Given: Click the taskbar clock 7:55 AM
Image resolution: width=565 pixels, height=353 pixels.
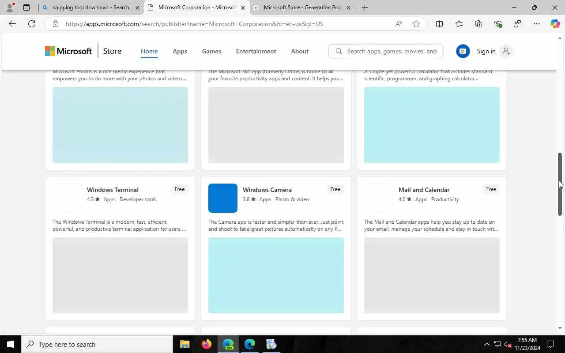Looking at the screenshot, I should click(527, 340).
